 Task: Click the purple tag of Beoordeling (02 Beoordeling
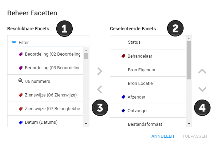21,54
